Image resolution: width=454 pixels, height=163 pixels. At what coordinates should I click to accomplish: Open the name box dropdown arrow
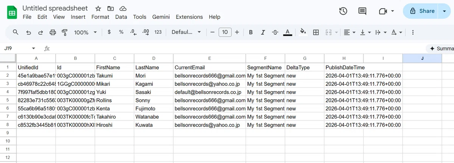pos(34,49)
